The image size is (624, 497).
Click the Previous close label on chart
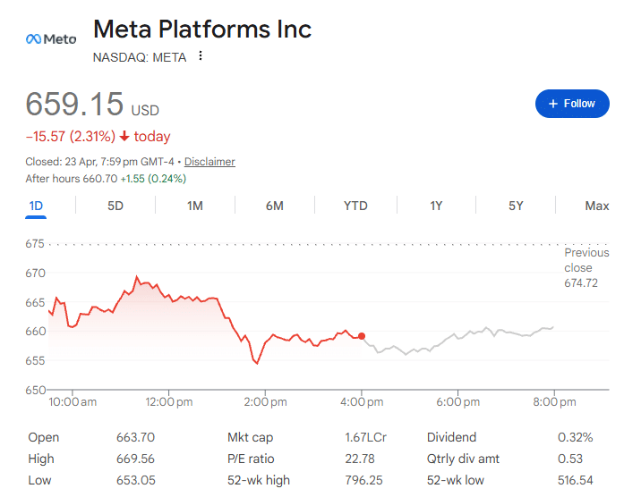point(586,260)
